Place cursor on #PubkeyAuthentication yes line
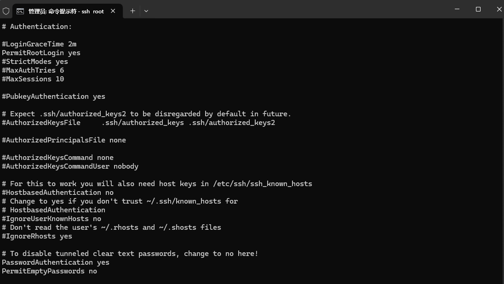The image size is (504, 284). coord(53,97)
